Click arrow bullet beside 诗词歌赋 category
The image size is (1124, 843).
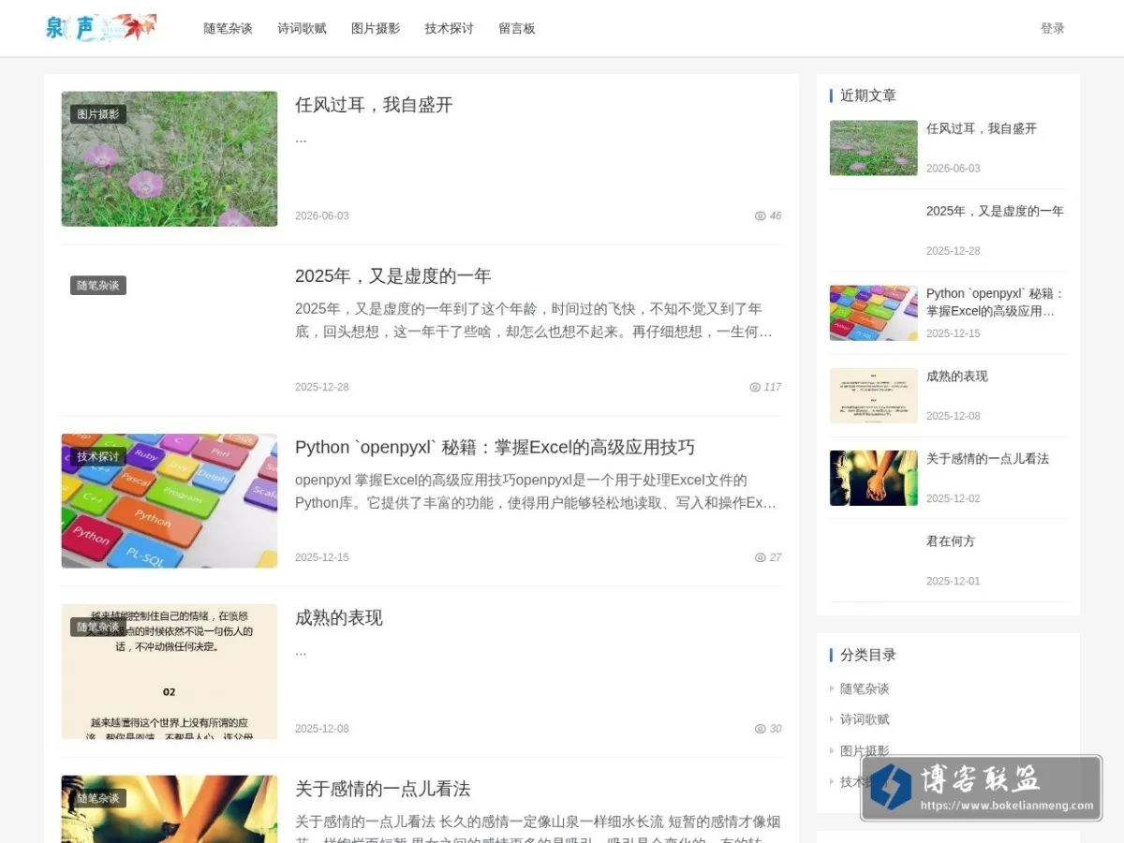click(x=832, y=719)
